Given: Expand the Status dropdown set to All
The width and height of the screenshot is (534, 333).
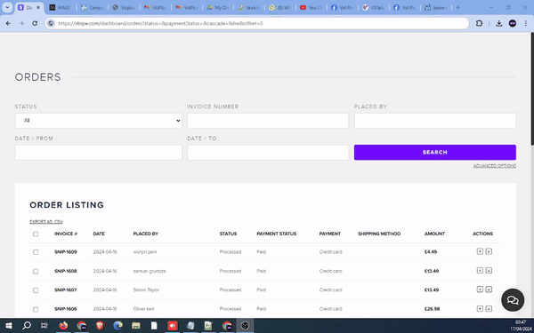Looking at the screenshot, I should click(x=98, y=121).
